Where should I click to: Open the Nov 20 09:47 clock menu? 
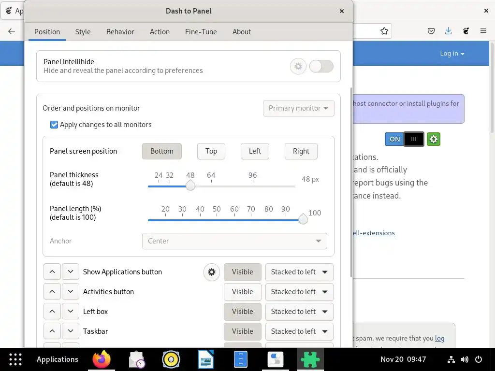pos(403,359)
